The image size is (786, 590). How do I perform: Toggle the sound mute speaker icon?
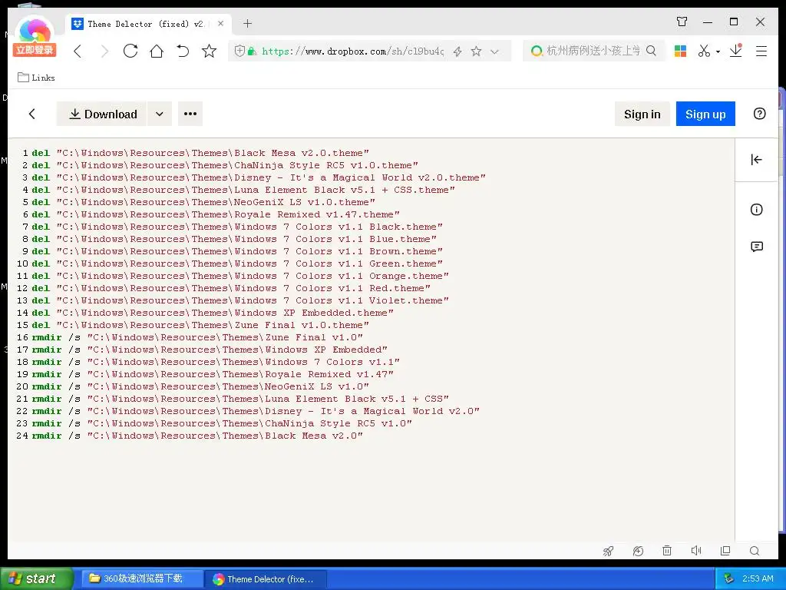click(x=696, y=550)
